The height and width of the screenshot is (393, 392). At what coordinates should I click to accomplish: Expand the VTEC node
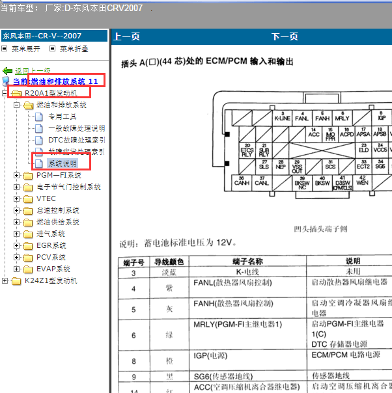coord(16,198)
